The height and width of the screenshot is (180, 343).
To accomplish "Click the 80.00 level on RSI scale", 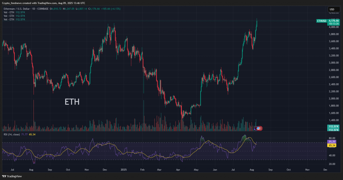I will point(333,138).
